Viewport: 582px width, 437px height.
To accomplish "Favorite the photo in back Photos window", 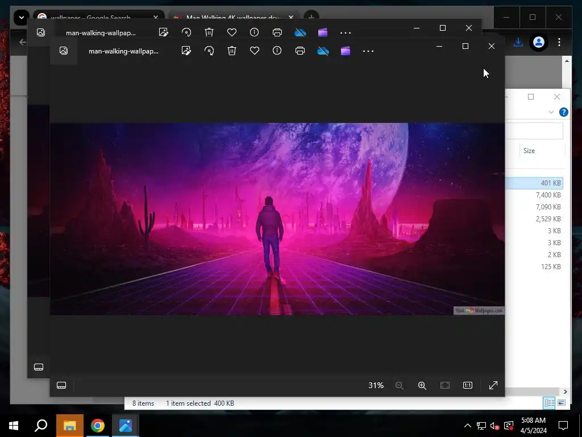I will point(232,32).
